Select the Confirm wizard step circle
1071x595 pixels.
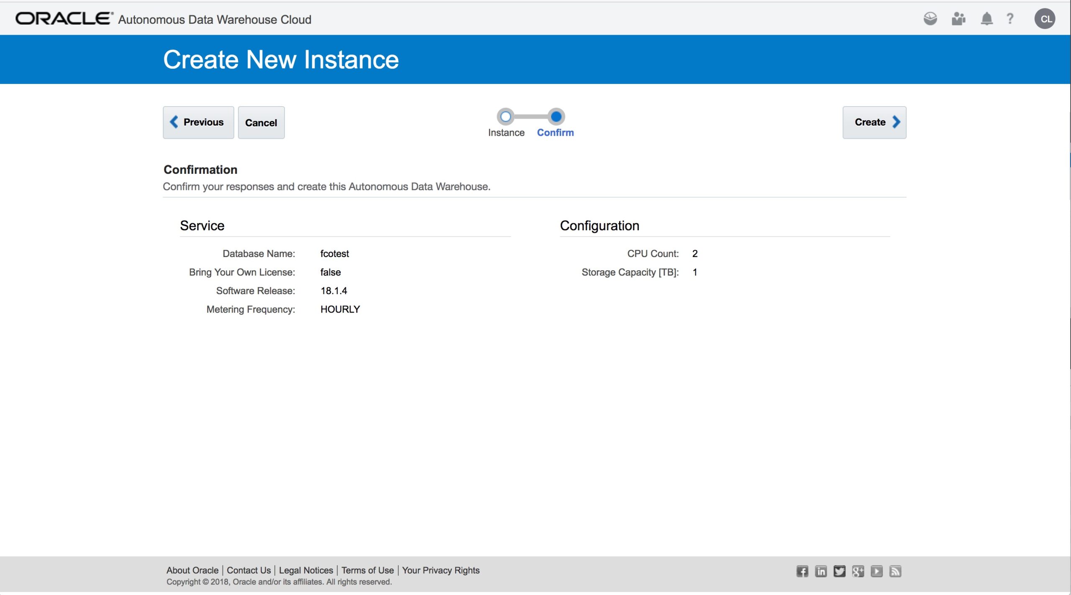pyautogui.click(x=556, y=117)
